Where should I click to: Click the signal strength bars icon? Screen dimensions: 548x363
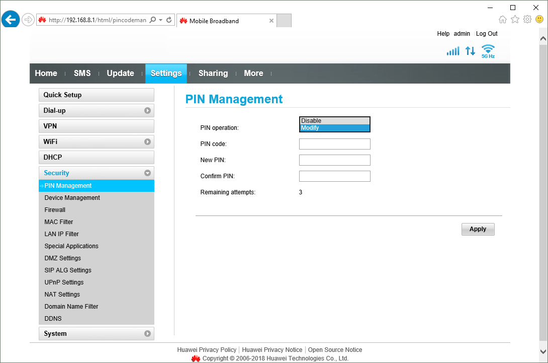pyautogui.click(x=452, y=51)
